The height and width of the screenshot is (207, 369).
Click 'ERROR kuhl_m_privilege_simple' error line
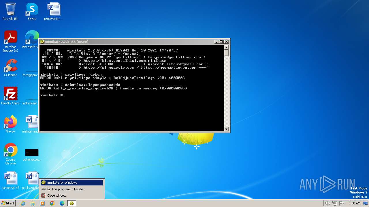click(113, 78)
